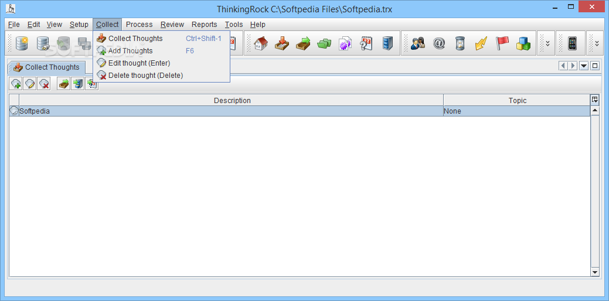Image resolution: width=609 pixels, height=301 pixels.
Task: Choose Delete thought (Delete) menu entry
Action: pos(161,75)
